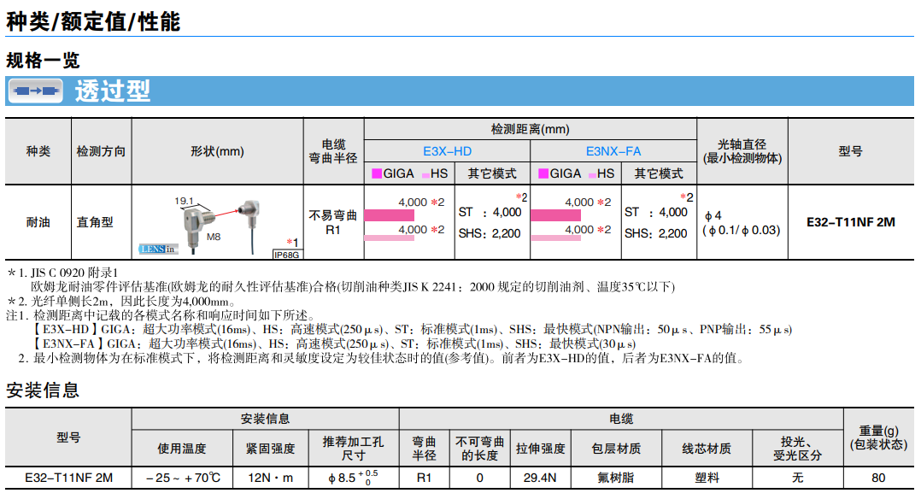Click the 线芯材质 column header

coord(707,449)
